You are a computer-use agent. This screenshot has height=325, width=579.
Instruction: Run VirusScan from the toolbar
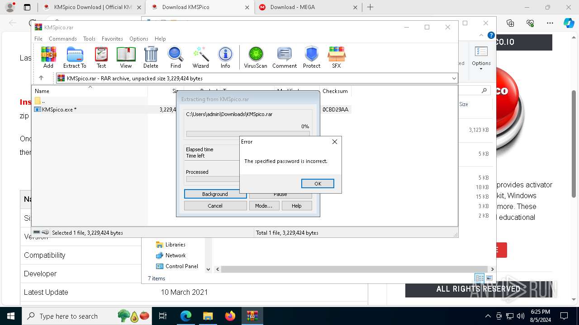click(x=256, y=57)
